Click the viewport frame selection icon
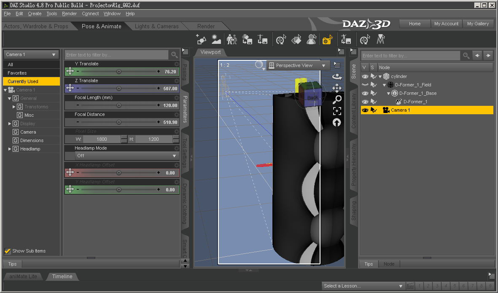Image resolution: width=498 pixels, height=293 pixels. [x=337, y=111]
